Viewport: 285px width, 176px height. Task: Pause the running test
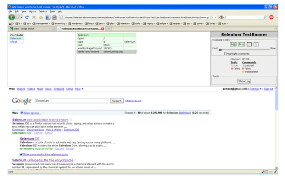click(249, 44)
